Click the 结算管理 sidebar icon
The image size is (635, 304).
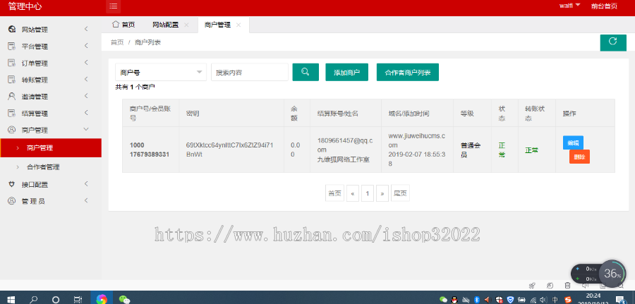click(12, 114)
